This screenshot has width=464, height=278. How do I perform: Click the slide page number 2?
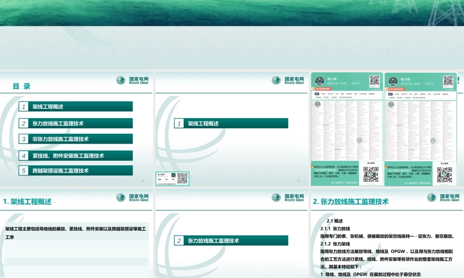143,180
